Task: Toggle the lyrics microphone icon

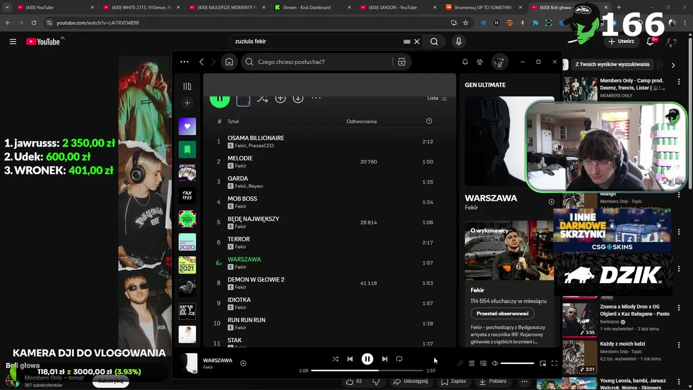Action: click(460, 363)
